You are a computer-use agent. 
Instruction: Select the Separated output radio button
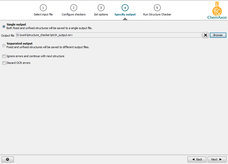pyautogui.click(x=4, y=46)
